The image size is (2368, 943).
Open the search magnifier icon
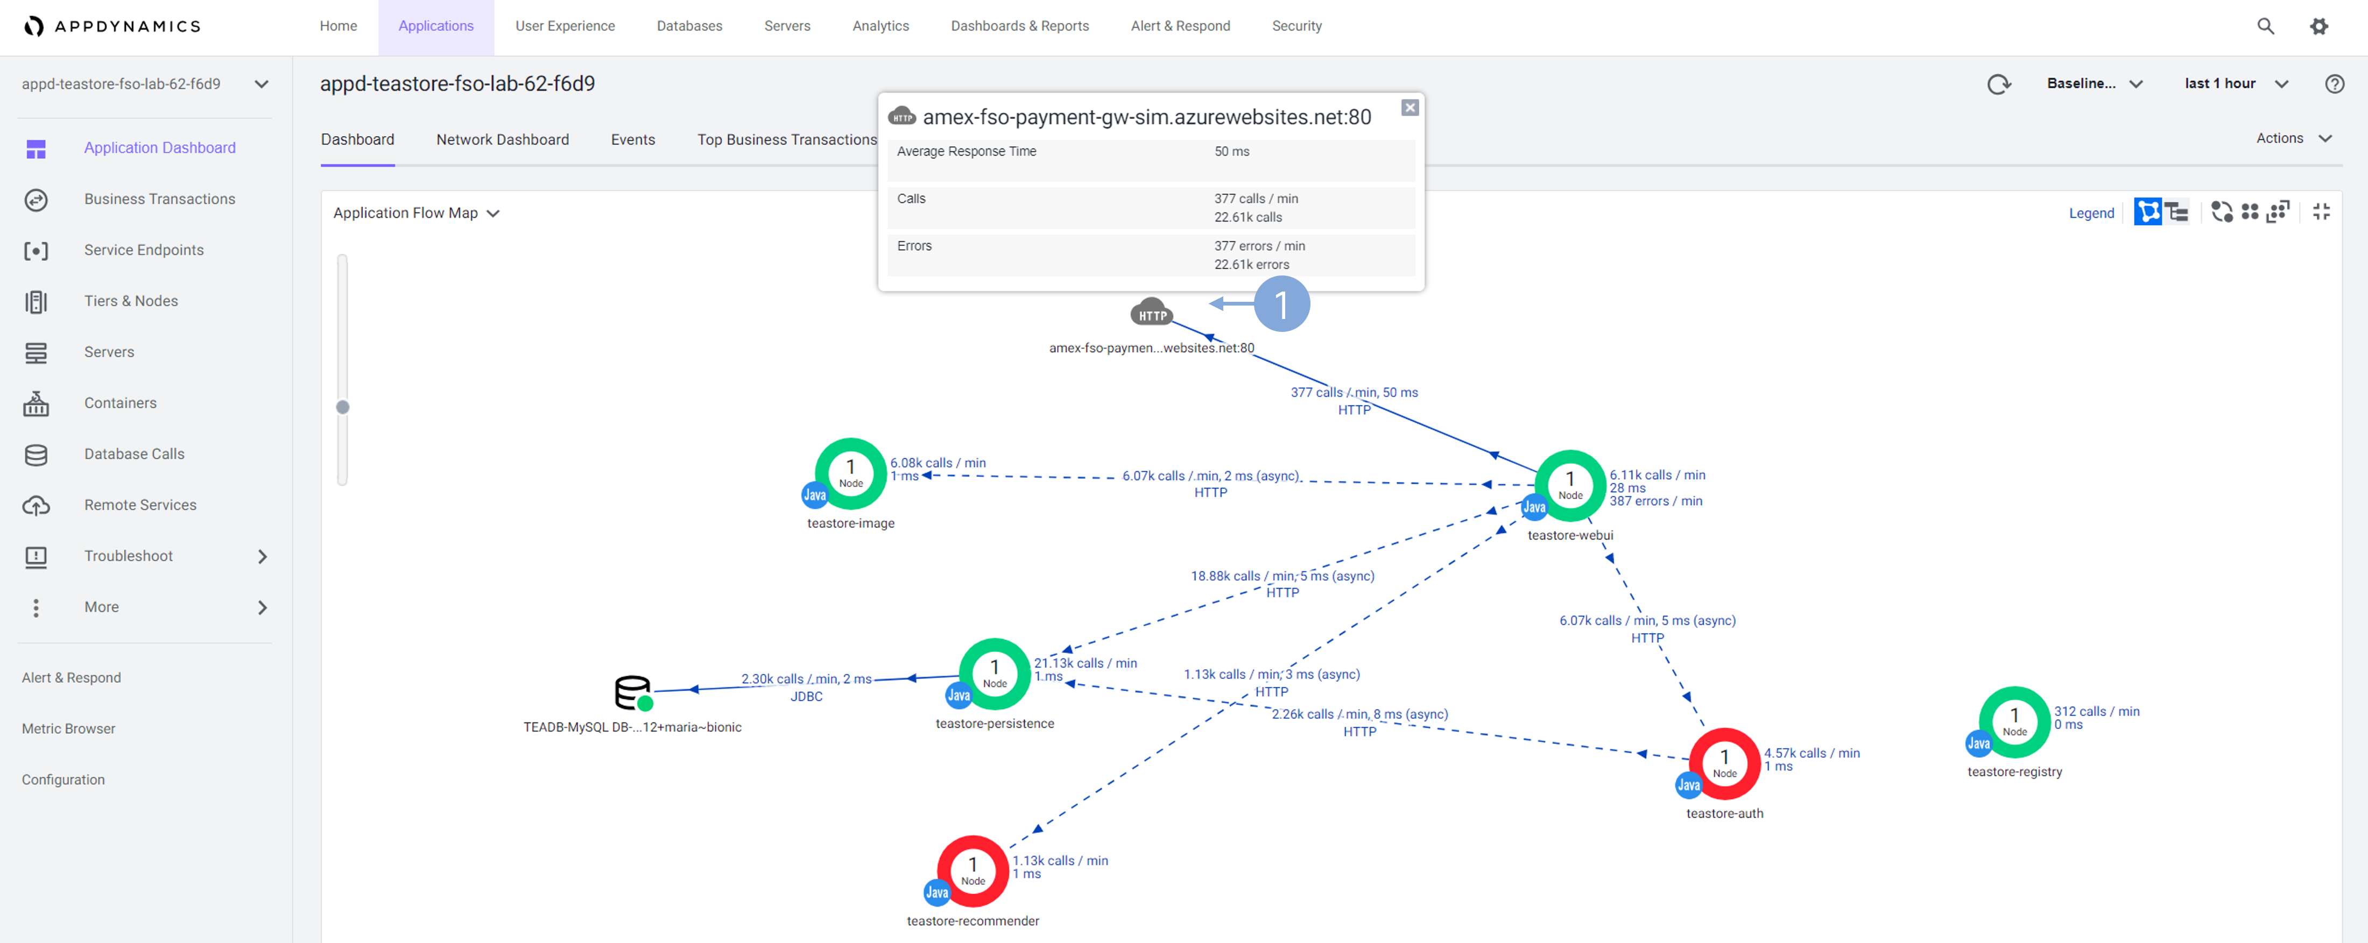point(2265,27)
